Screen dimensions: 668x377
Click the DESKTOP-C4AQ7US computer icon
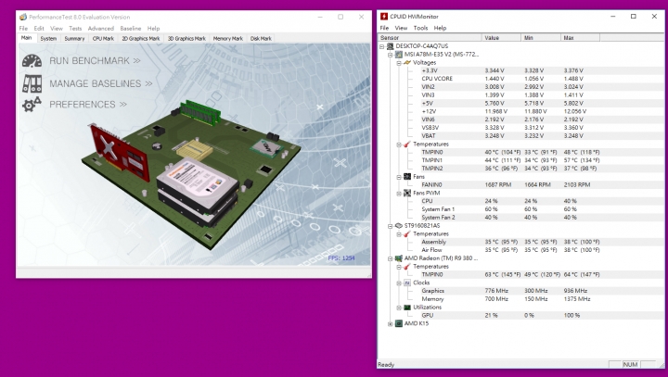click(x=390, y=46)
